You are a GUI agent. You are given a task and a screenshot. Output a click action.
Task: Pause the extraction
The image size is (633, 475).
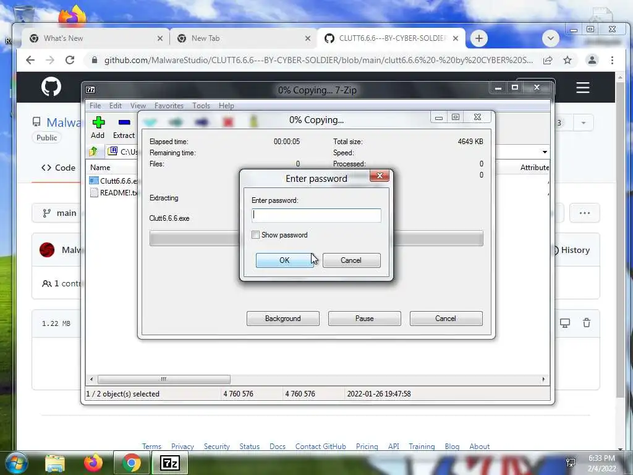pyautogui.click(x=365, y=319)
